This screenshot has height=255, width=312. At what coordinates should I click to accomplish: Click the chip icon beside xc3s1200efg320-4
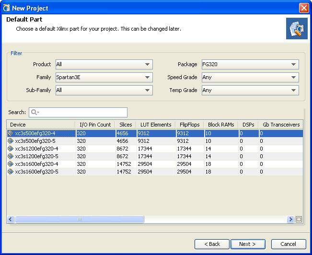(11, 149)
